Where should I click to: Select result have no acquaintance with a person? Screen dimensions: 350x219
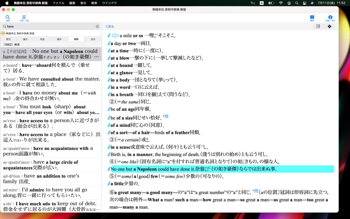click(51, 151)
